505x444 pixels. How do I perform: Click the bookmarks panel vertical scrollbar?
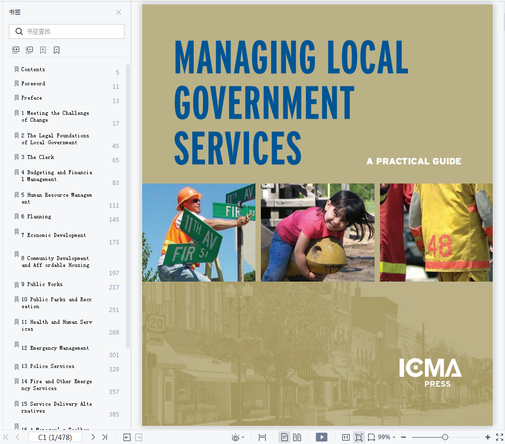click(128, 206)
